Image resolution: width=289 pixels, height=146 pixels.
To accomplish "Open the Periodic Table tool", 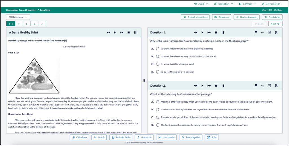I will click(x=121, y=137).
